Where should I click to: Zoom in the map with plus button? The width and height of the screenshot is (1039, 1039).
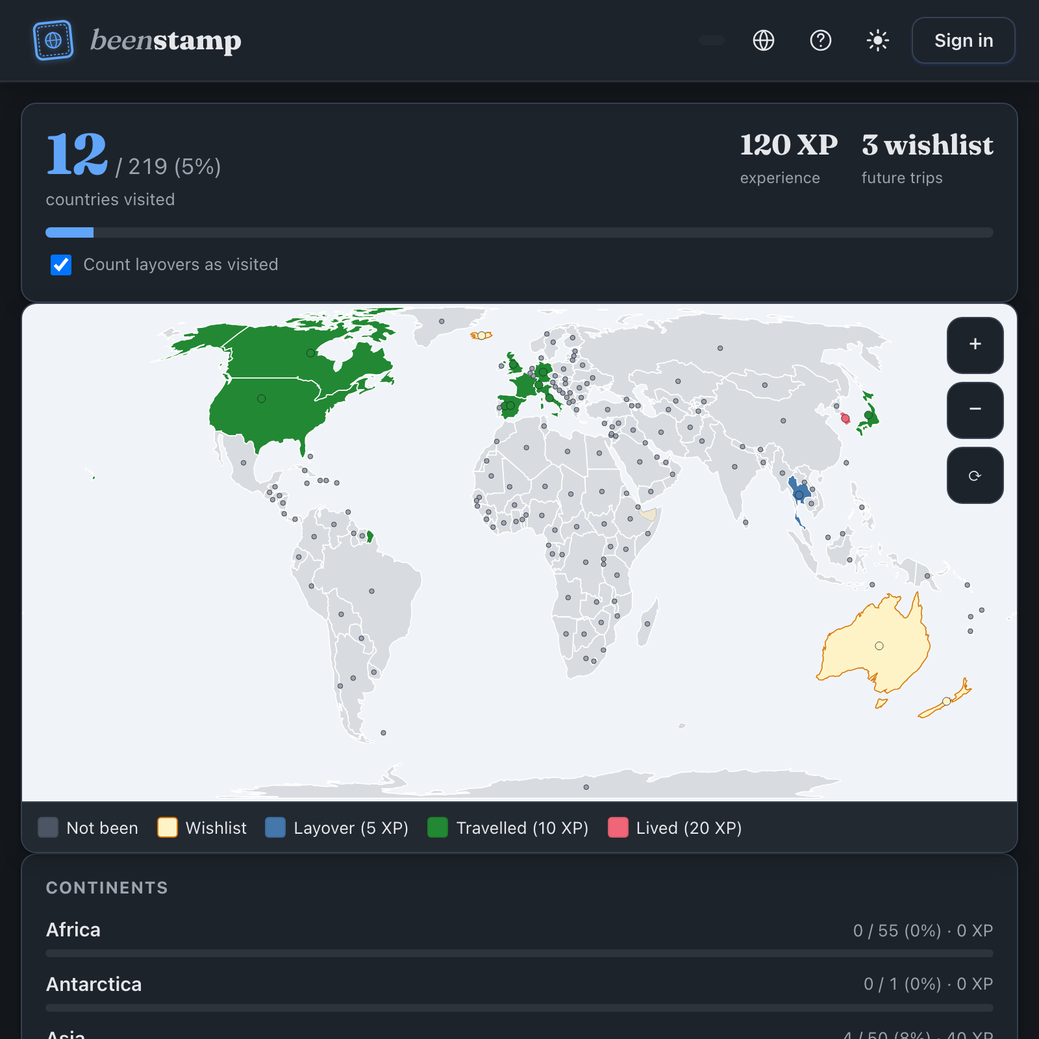point(975,345)
